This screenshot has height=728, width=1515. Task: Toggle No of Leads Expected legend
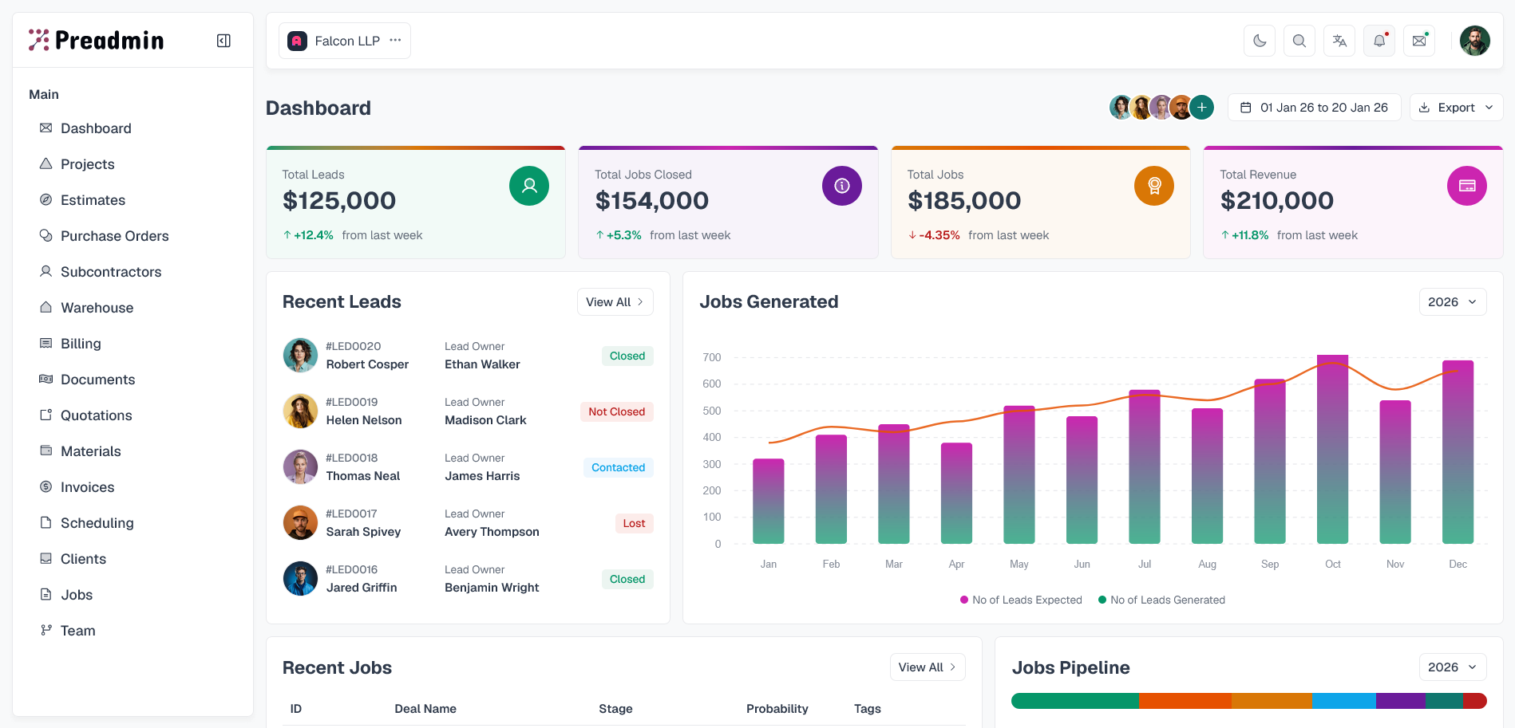(x=1021, y=600)
